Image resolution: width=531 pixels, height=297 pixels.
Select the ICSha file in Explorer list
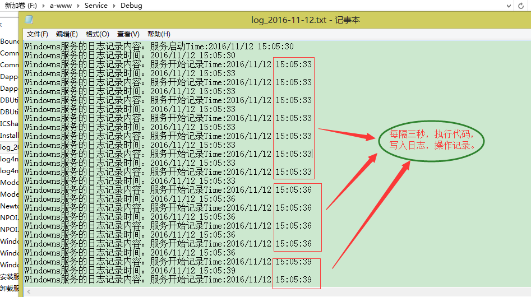(x=9, y=123)
